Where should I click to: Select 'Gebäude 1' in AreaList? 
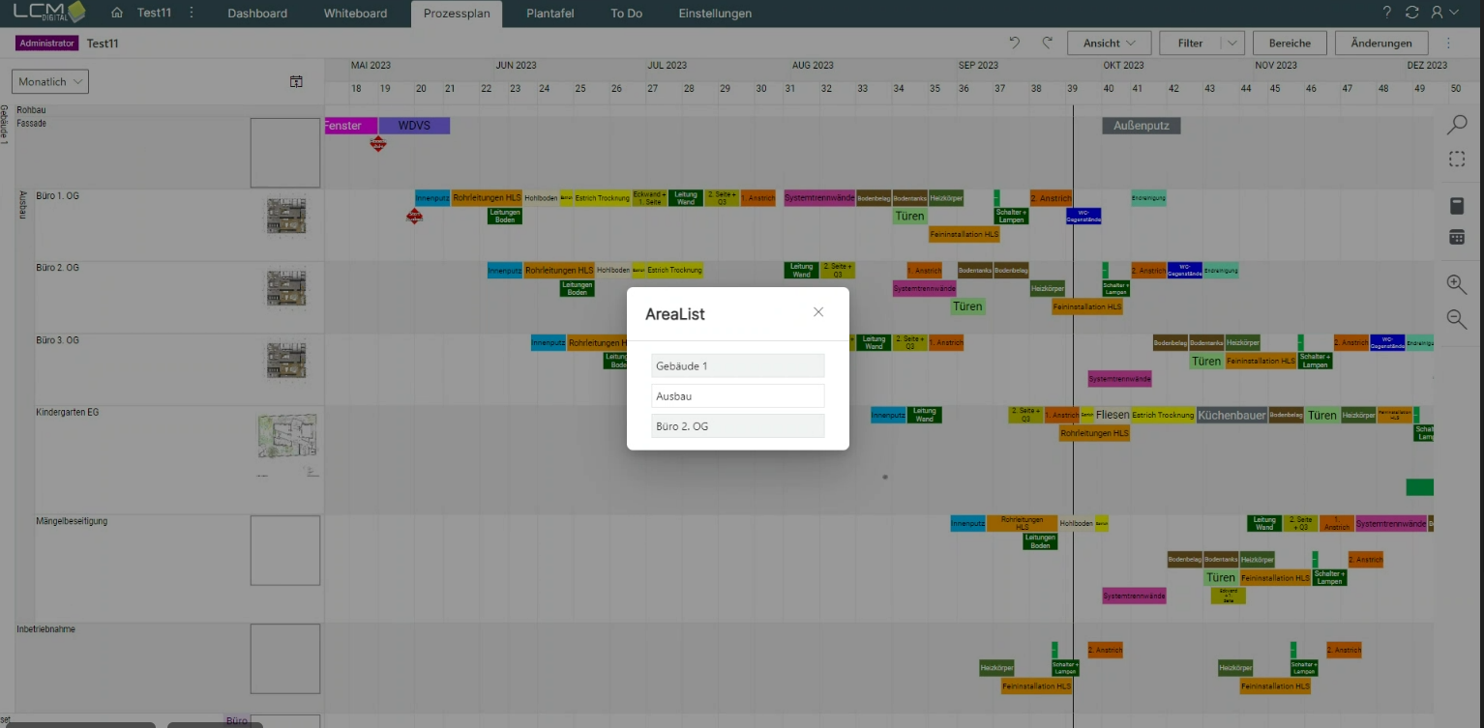pos(737,365)
